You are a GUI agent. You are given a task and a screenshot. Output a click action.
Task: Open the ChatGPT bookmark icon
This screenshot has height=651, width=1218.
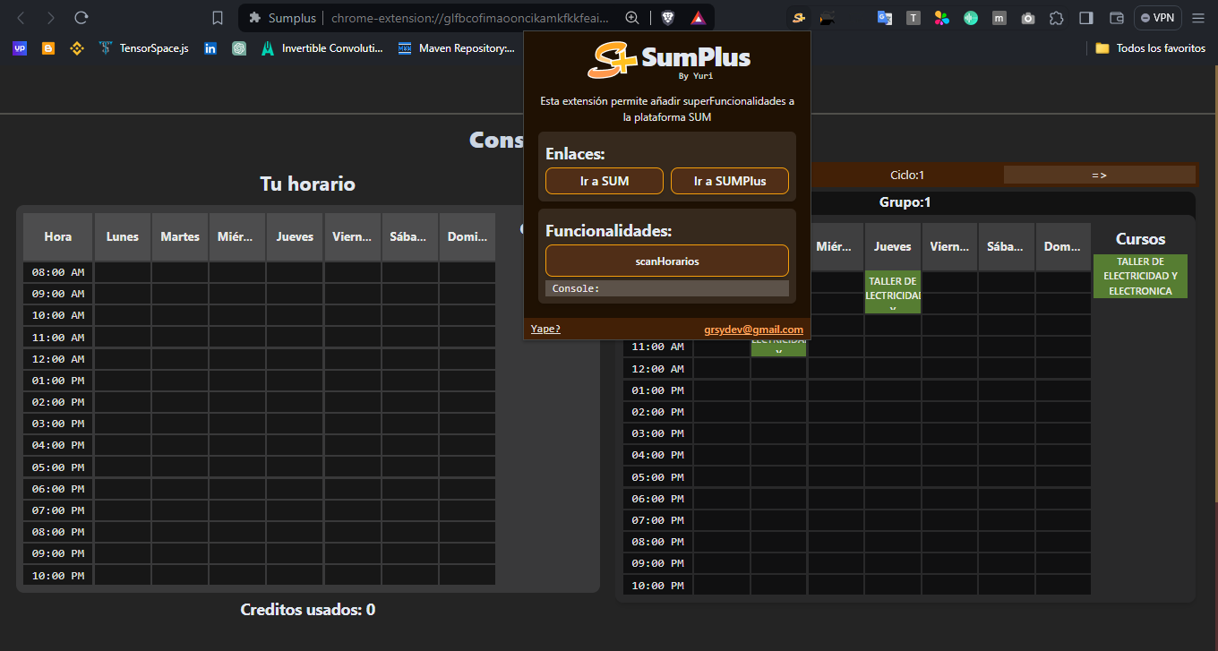tap(239, 48)
